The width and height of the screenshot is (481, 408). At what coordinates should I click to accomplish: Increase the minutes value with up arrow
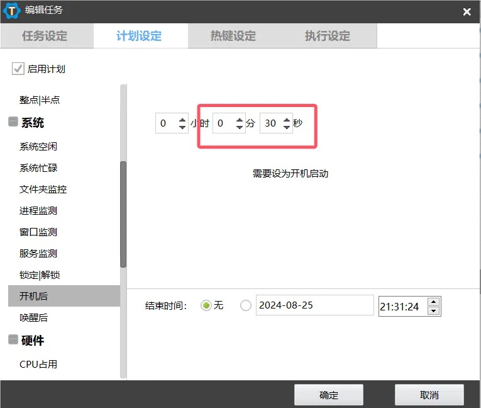click(240, 120)
